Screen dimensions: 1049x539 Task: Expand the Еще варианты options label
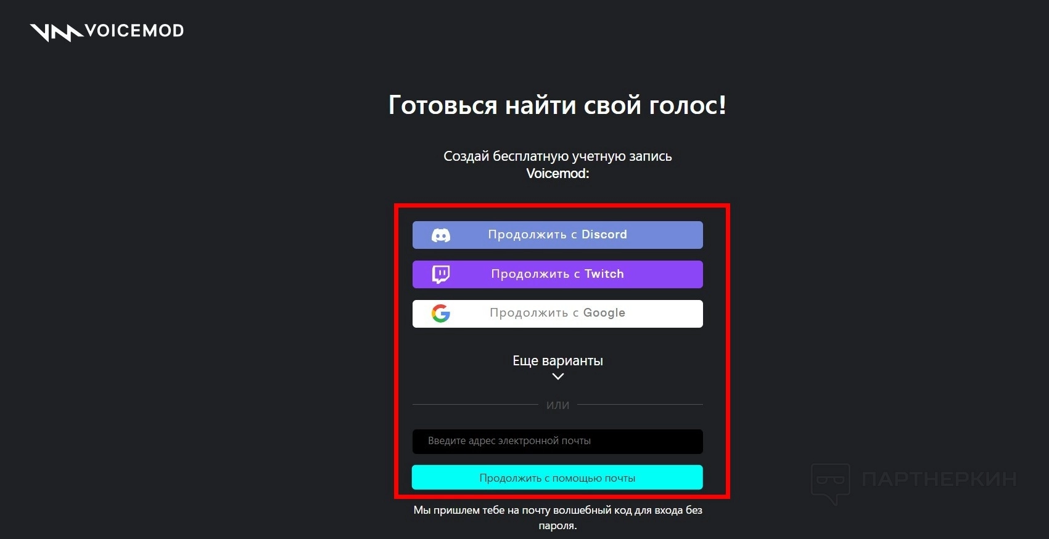point(557,361)
